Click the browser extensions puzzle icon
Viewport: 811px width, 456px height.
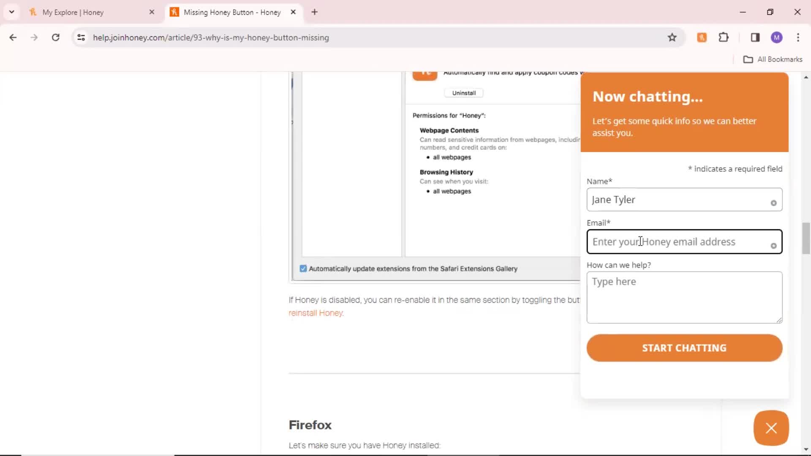click(724, 37)
